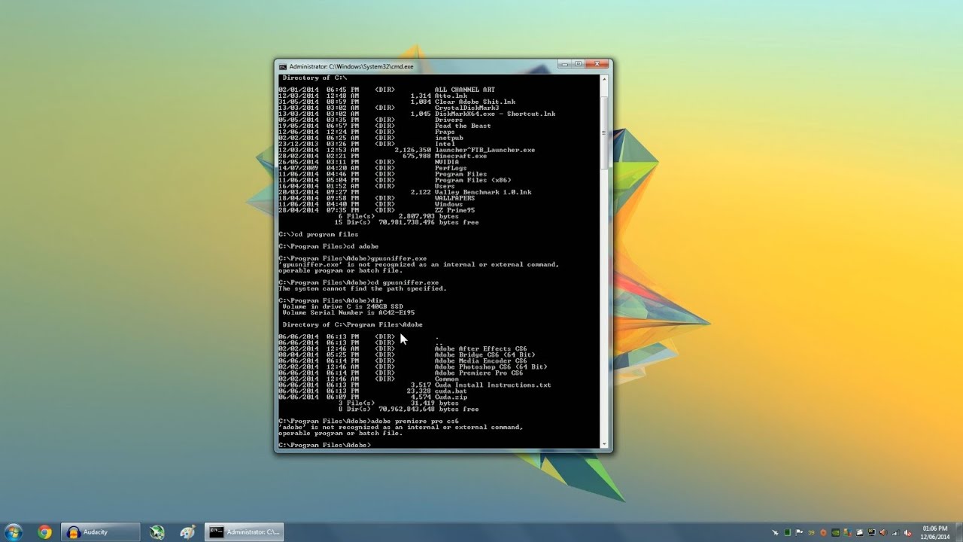The image size is (963, 542).
Task: Switch to the Audacity taskbar button
Action: (x=101, y=532)
